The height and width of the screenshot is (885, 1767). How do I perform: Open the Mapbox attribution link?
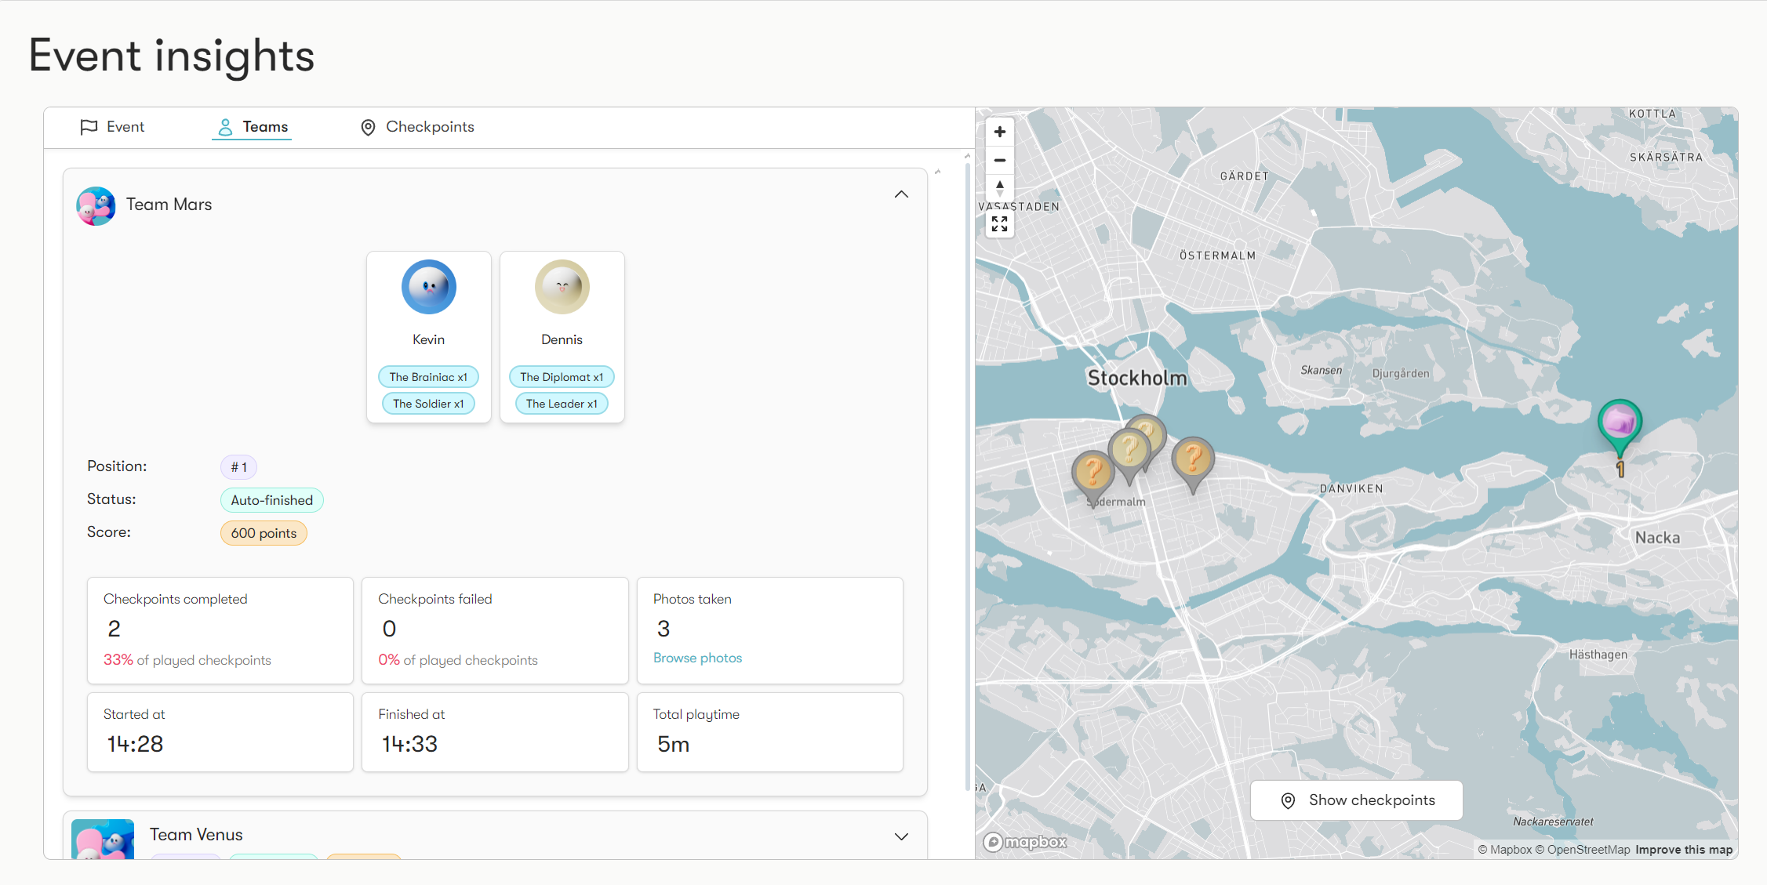[1504, 850]
